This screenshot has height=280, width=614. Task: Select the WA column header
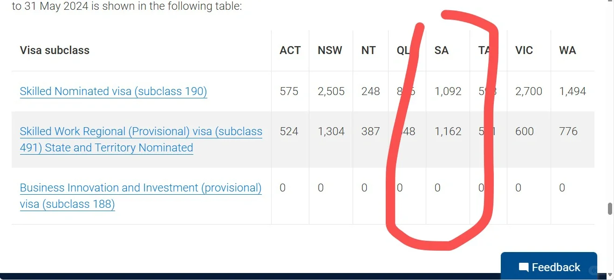(x=567, y=50)
